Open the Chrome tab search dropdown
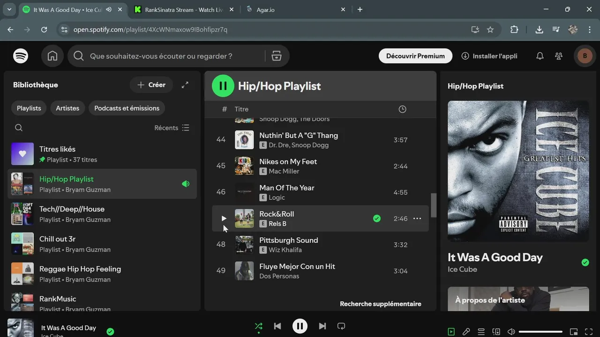 point(9,9)
